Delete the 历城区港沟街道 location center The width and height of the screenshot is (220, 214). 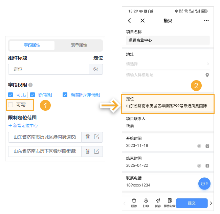point(88,137)
